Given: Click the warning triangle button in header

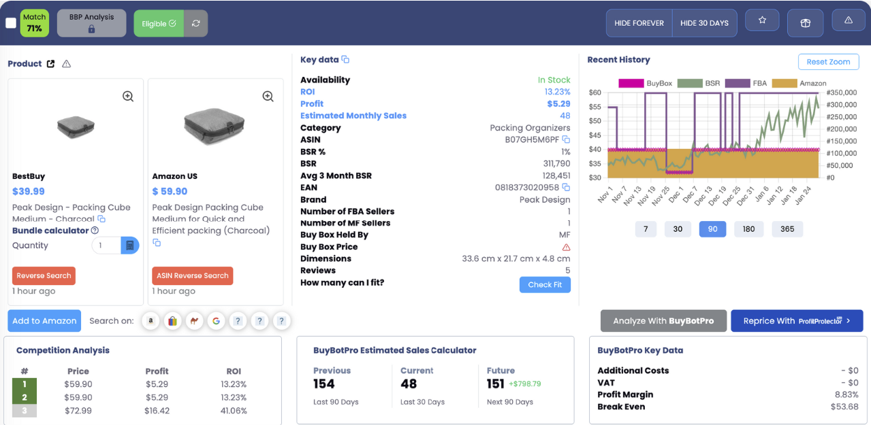Looking at the screenshot, I should (849, 20).
